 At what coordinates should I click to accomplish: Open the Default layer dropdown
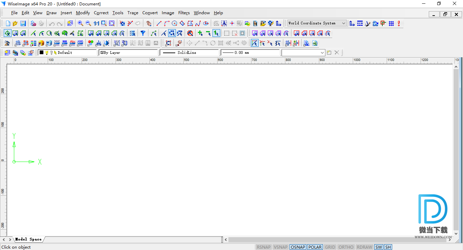click(67, 53)
